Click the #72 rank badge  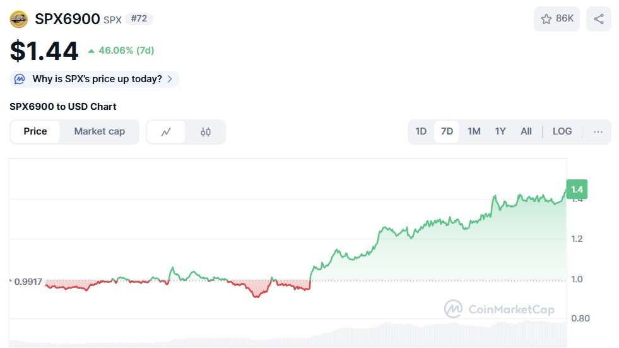pyautogui.click(x=139, y=19)
